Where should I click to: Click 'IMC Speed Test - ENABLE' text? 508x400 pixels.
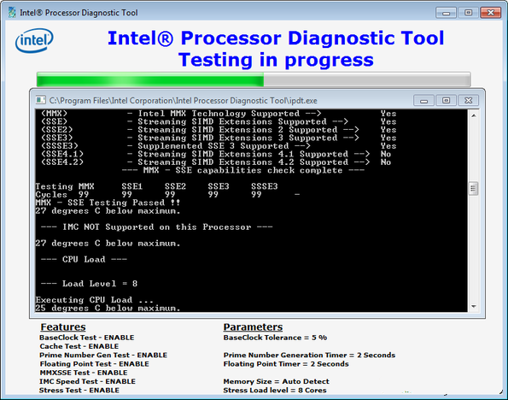pos(87,381)
